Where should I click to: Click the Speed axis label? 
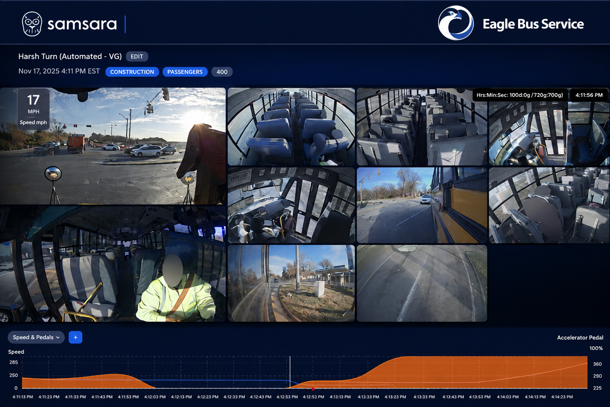(x=16, y=352)
